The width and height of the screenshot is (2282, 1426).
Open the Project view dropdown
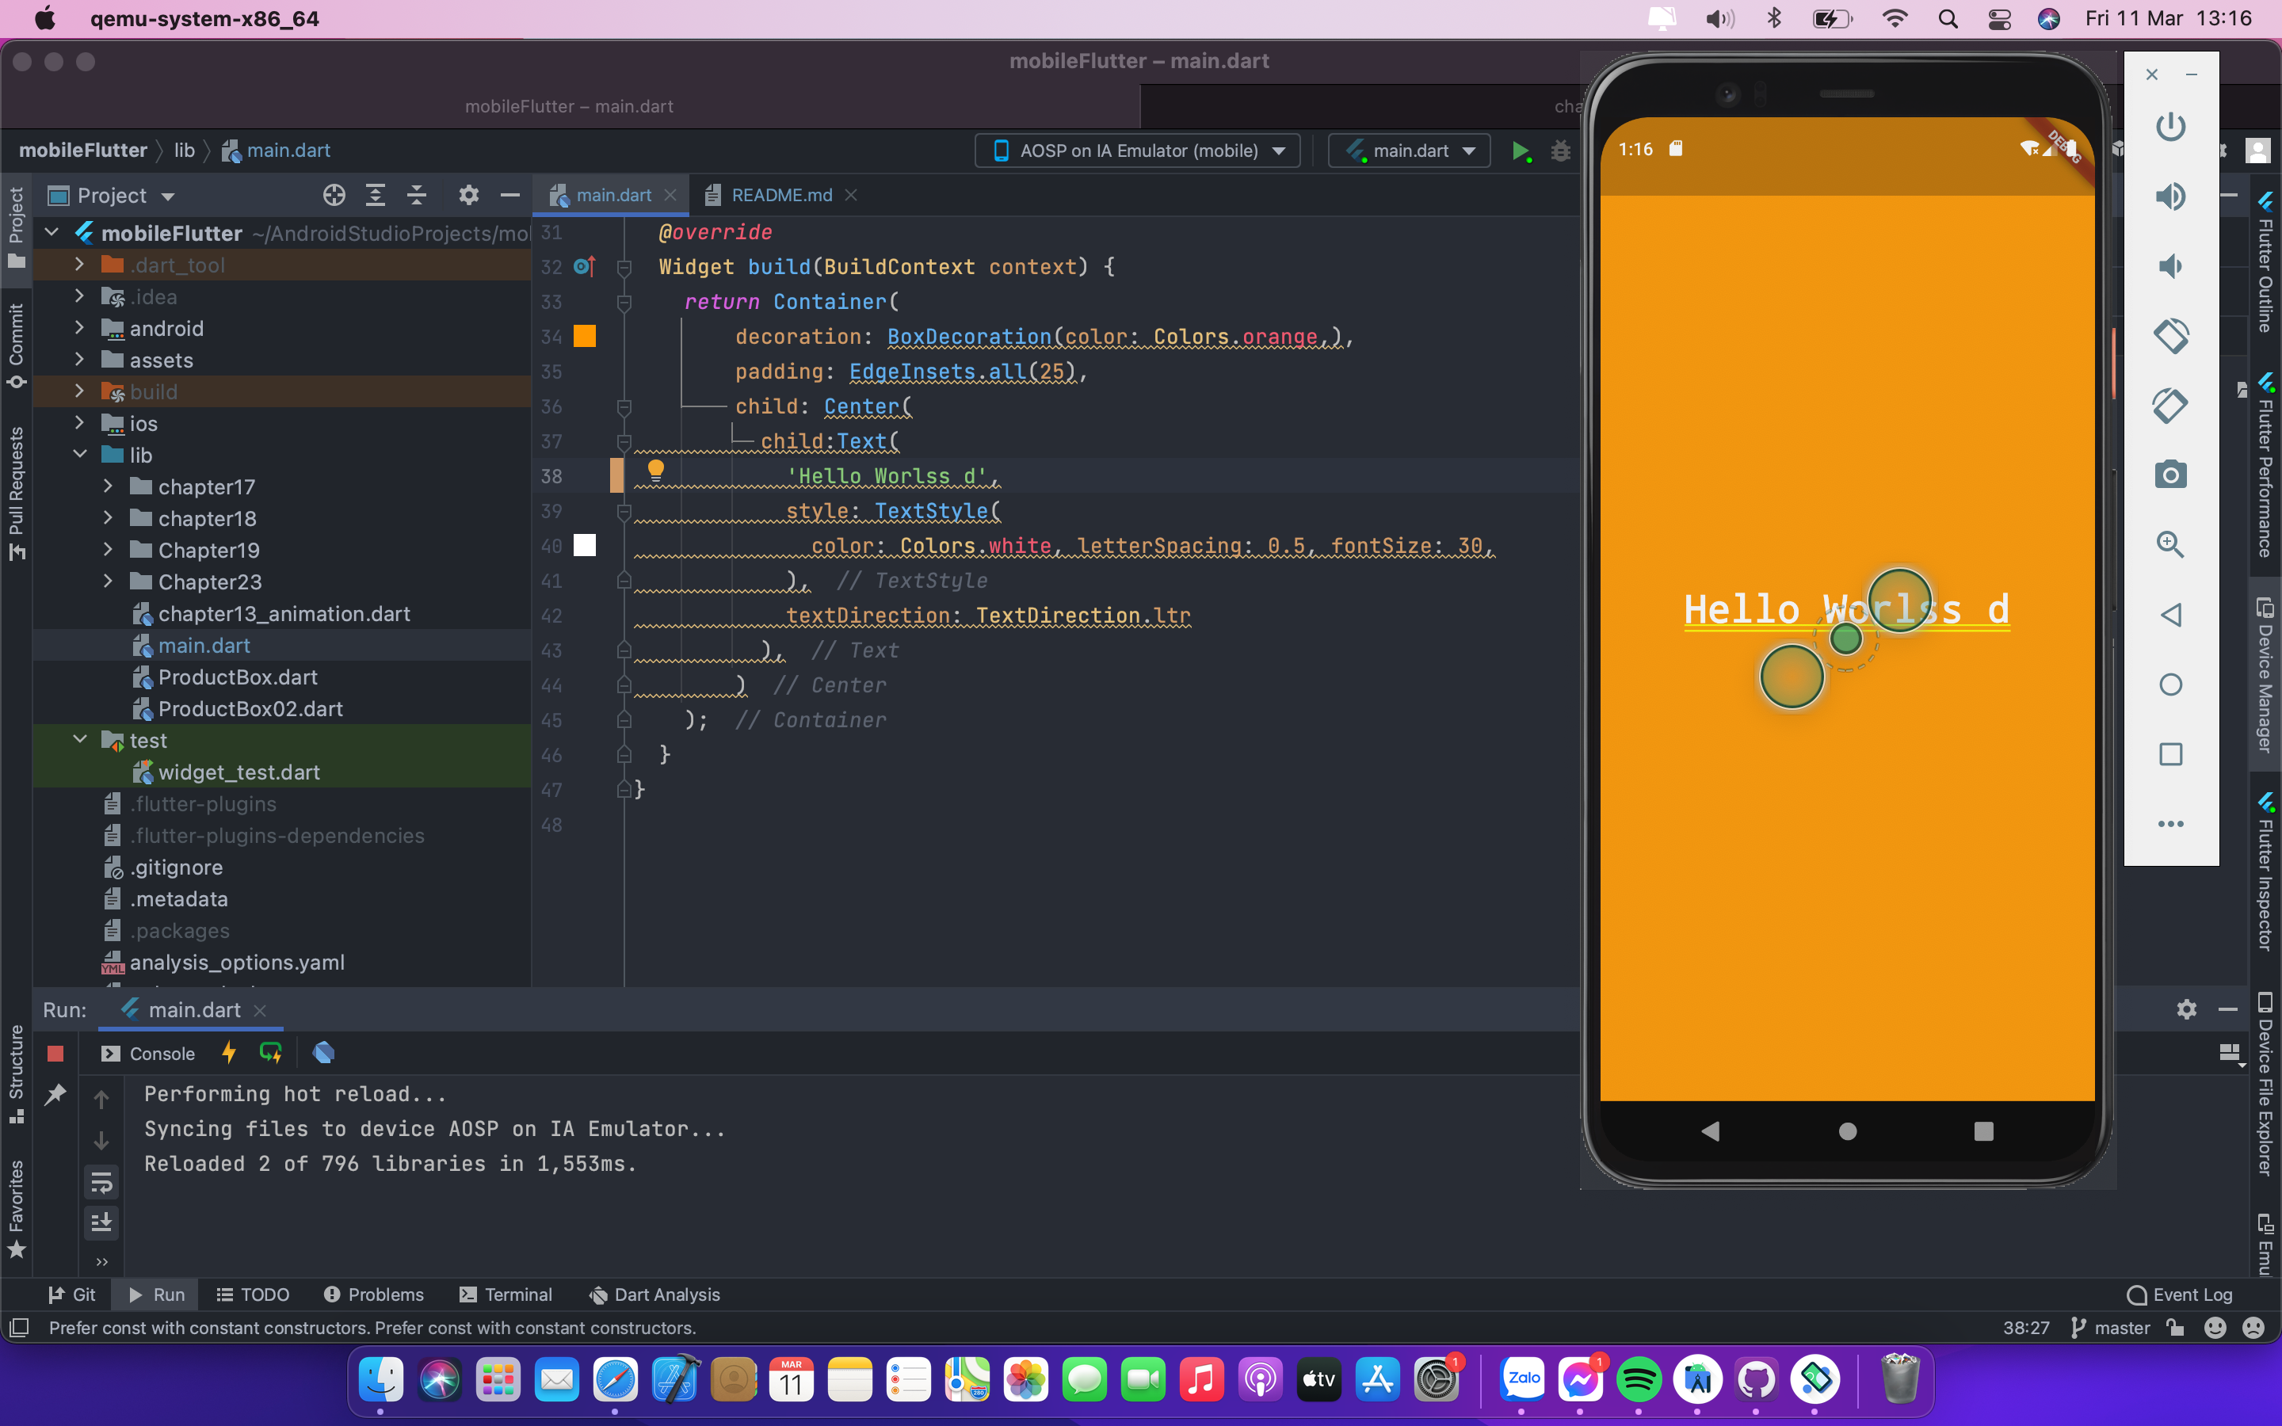pos(111,195)
